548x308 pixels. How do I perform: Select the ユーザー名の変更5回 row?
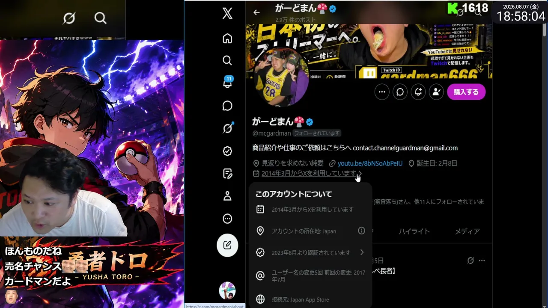coord(310,276)
